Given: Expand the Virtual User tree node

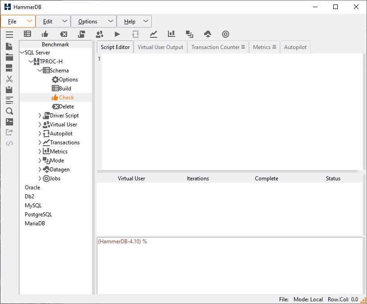Looking at the screenshot, I should pyautogui.click(x=40, y=125).
